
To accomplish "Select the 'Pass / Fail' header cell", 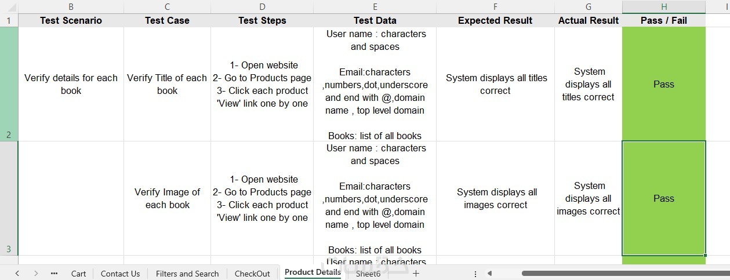I will point(664,20).
